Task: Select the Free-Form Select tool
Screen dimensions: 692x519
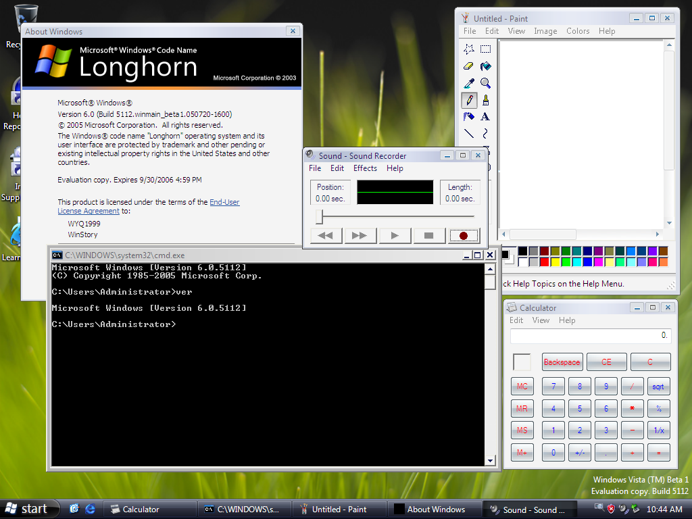Action: (x=468, y=49)
